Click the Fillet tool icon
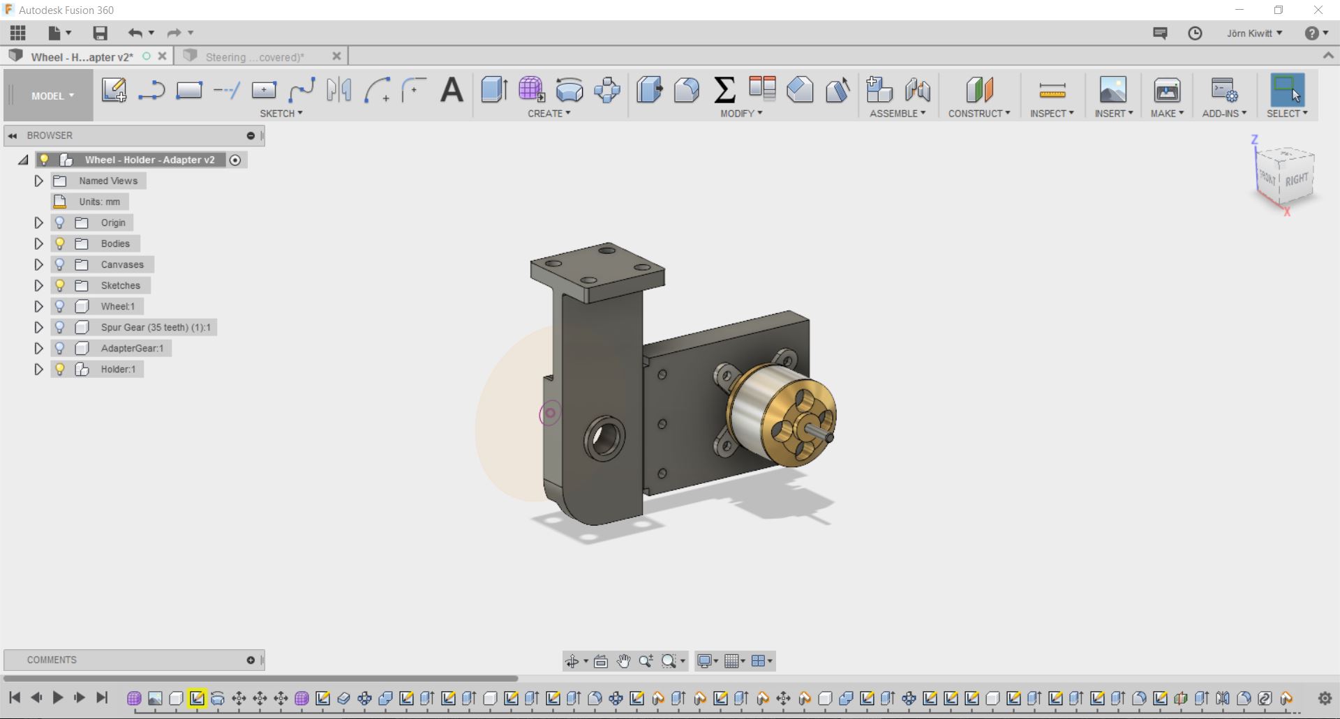The height and width of the screenshot is (719, 1340). (687, 90)
